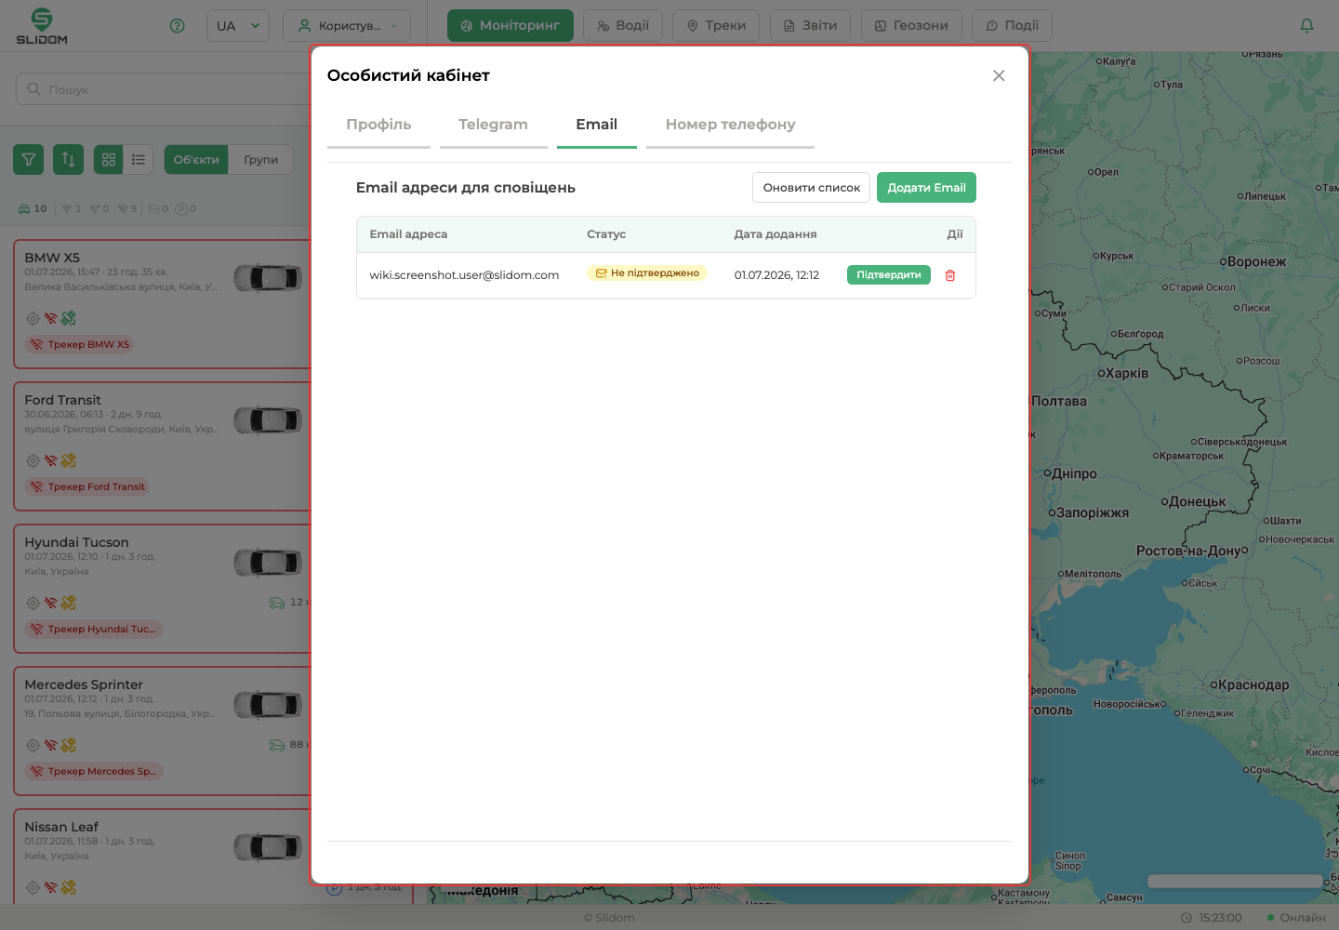The height and width of the screenshot is (930, 1339).
Task: Click the Харків label on the map
Action: pyautogui.click(x=1126, y=373)
